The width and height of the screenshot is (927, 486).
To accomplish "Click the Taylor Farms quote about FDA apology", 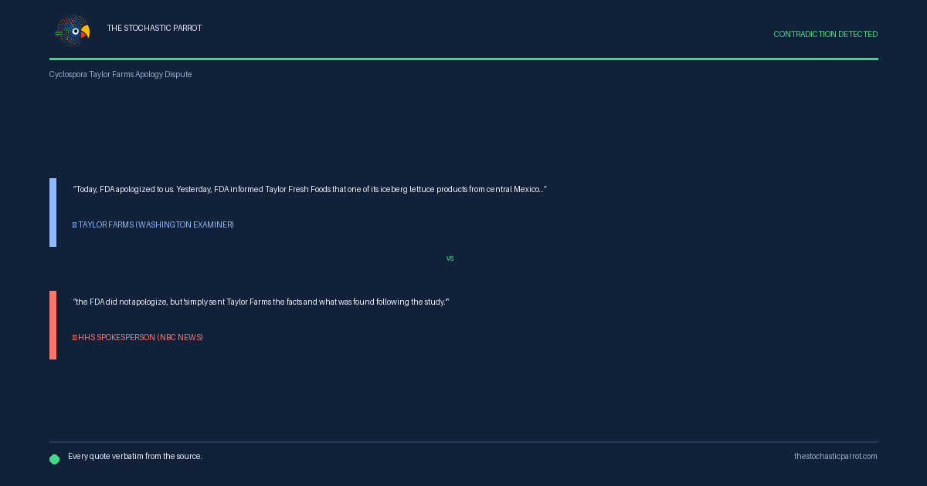I will 310,189.
